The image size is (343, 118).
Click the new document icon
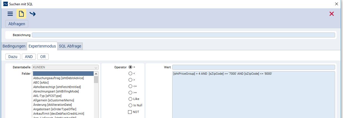point(21,14)
